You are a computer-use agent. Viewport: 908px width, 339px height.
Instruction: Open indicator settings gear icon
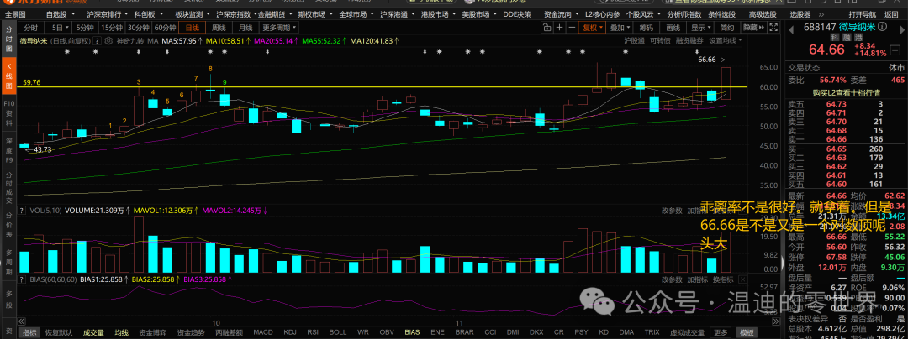(108, 40)
